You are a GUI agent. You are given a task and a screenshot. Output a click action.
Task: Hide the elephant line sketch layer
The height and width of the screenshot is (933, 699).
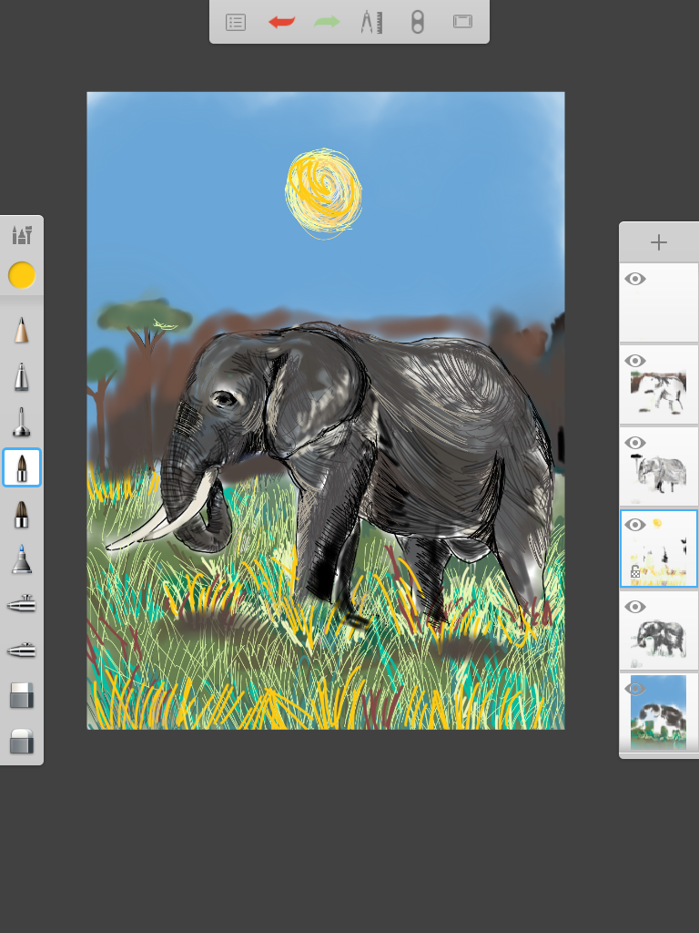[x=634, y=443]
